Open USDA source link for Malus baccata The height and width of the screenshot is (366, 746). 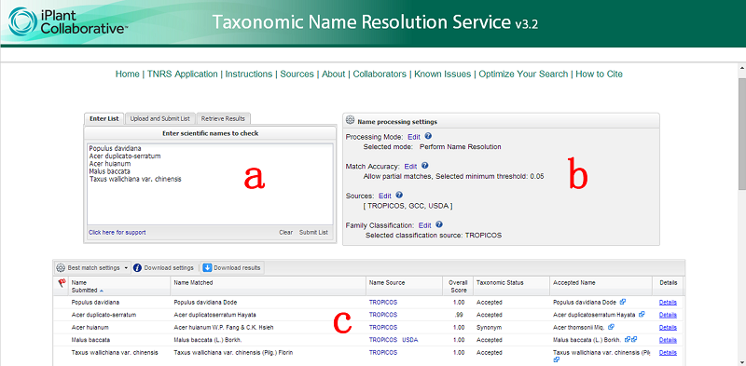tap(410, 340)
